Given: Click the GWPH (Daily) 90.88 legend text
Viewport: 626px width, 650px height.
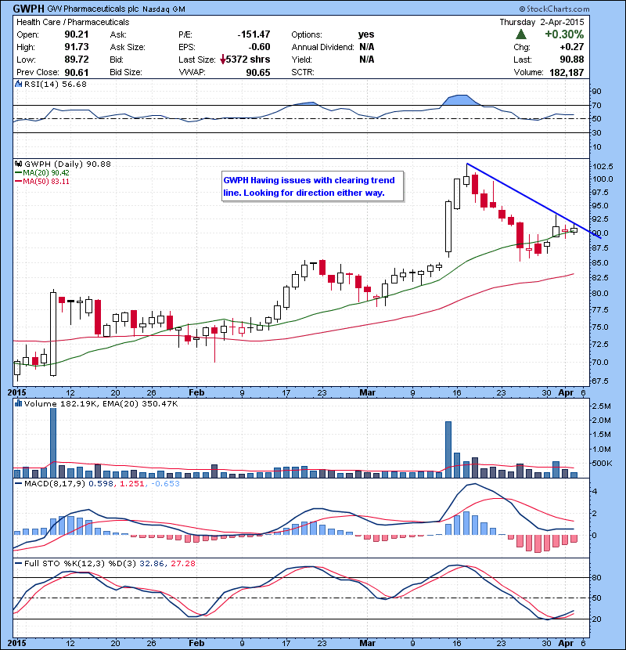Looking at the screenshot, I should 68,164.
